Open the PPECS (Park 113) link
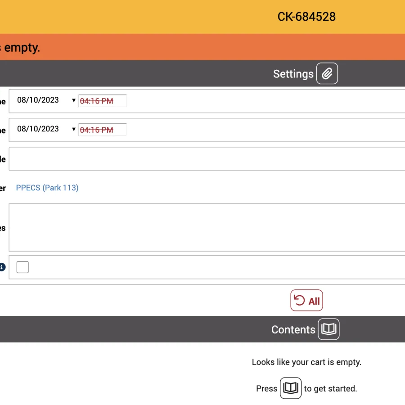 pyautogui.click(x=47, y=188)
